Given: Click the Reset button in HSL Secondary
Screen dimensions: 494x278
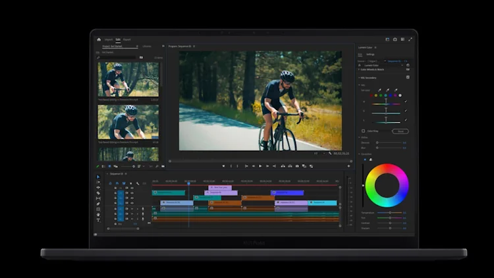Looking at the screenshot, I should point(400,131).
